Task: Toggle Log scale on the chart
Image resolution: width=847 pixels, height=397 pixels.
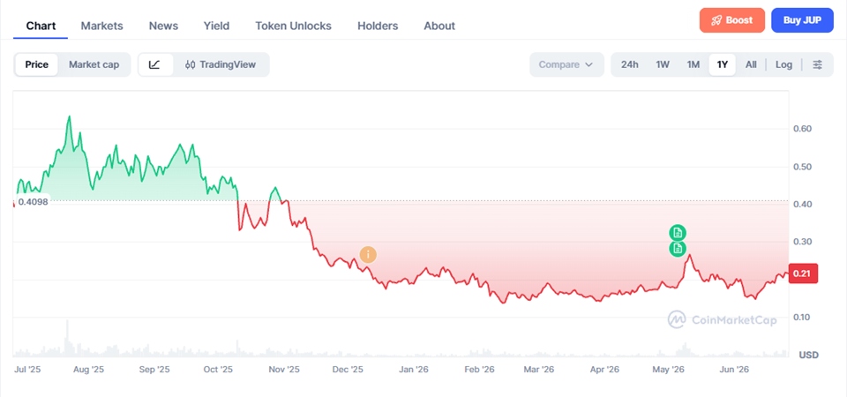Action: (x=783, y=64)
